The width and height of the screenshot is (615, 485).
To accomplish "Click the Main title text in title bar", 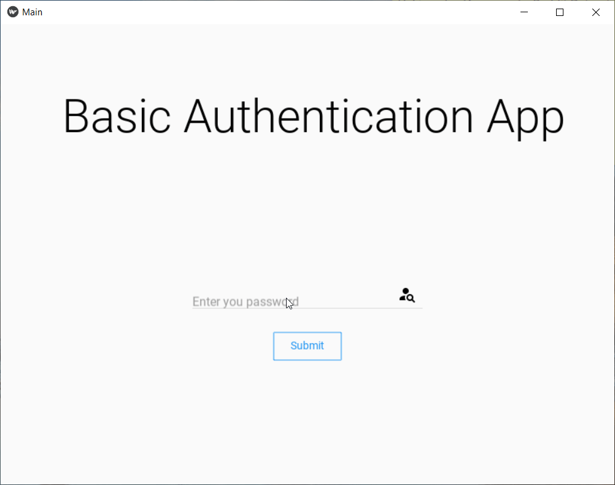I will (32, 12).
